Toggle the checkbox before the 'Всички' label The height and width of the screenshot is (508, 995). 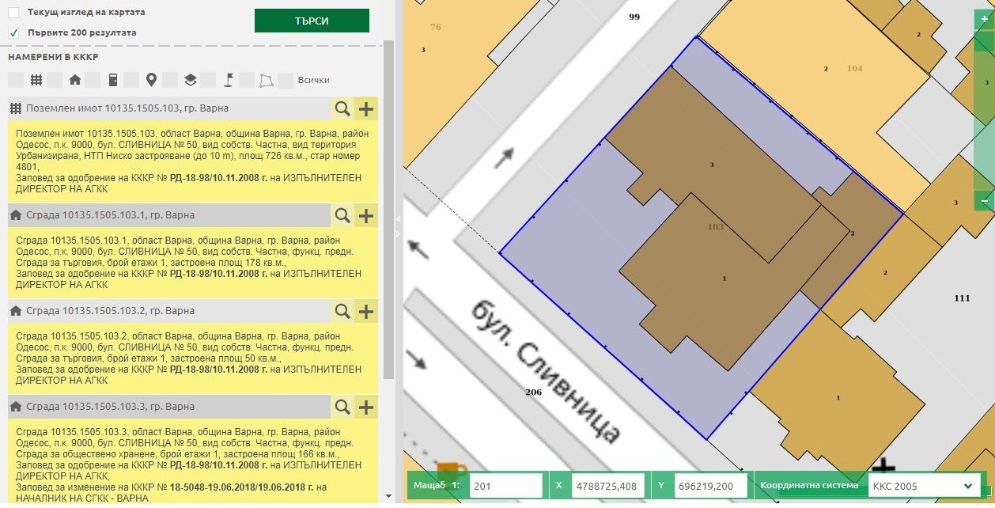[285, 80]
